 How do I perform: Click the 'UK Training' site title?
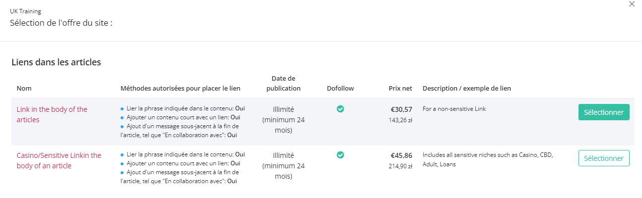tap(26, 11)
